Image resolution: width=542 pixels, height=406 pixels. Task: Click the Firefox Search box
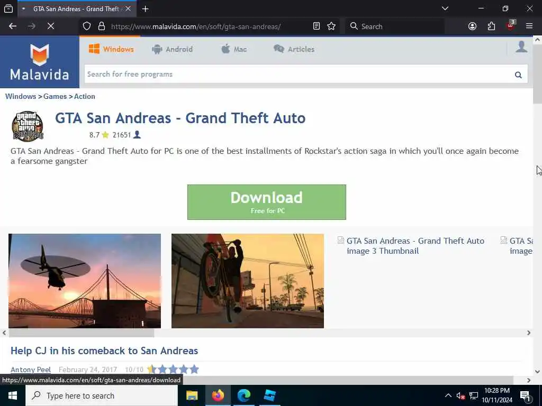click(395, 26)
